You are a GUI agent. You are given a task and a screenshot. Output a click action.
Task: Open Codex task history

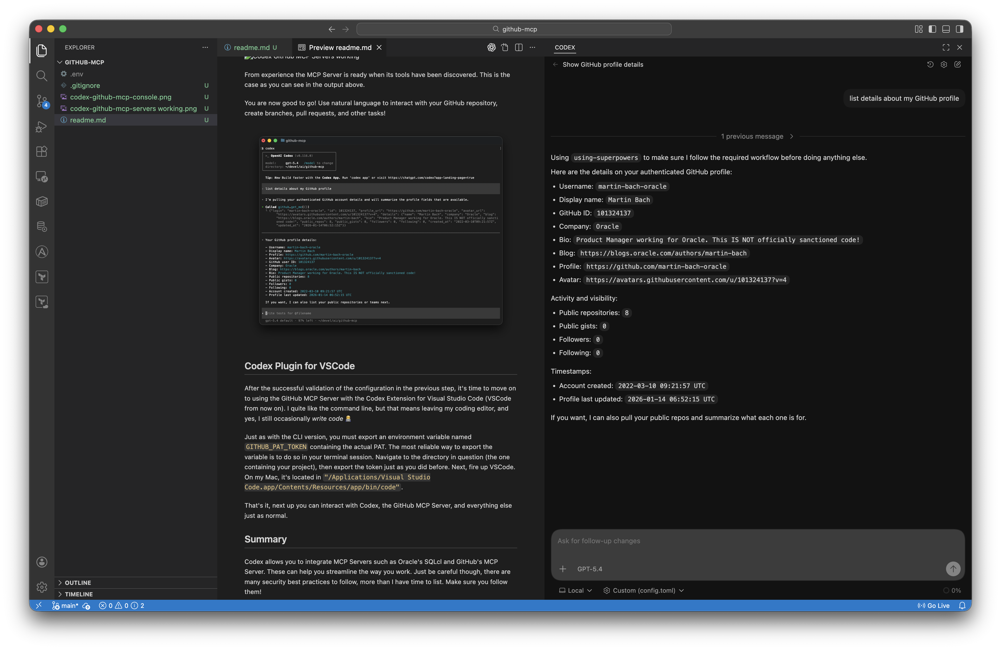pos(930,64)
